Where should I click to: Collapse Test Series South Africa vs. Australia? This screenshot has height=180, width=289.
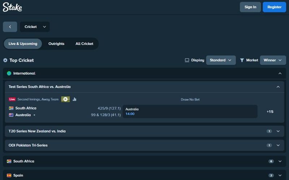tap(278, 87)
